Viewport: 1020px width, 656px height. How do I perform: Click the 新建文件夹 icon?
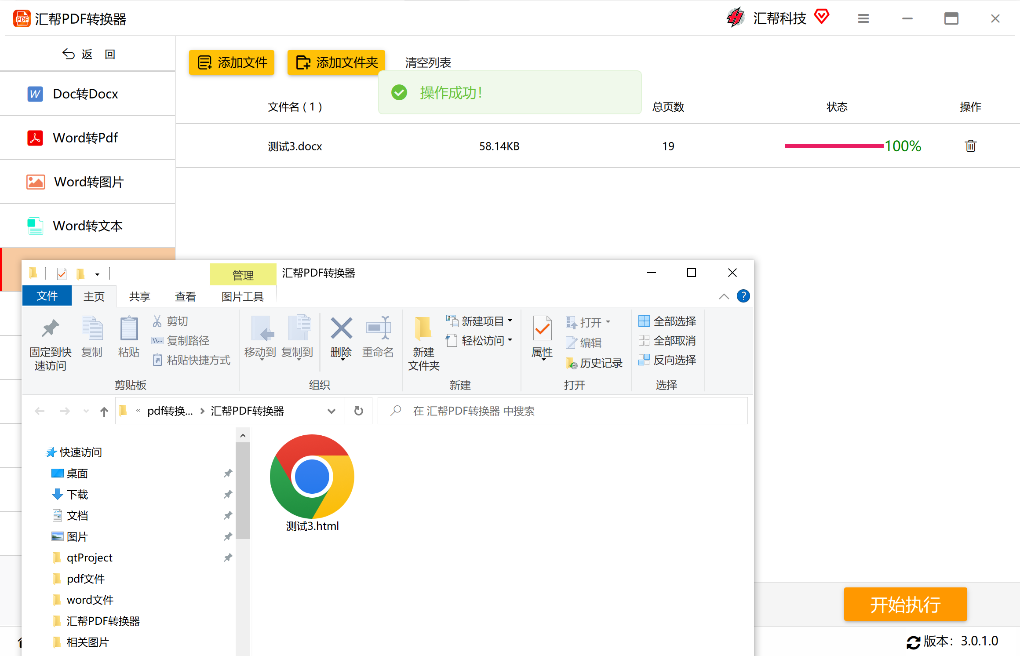point(423,328)
